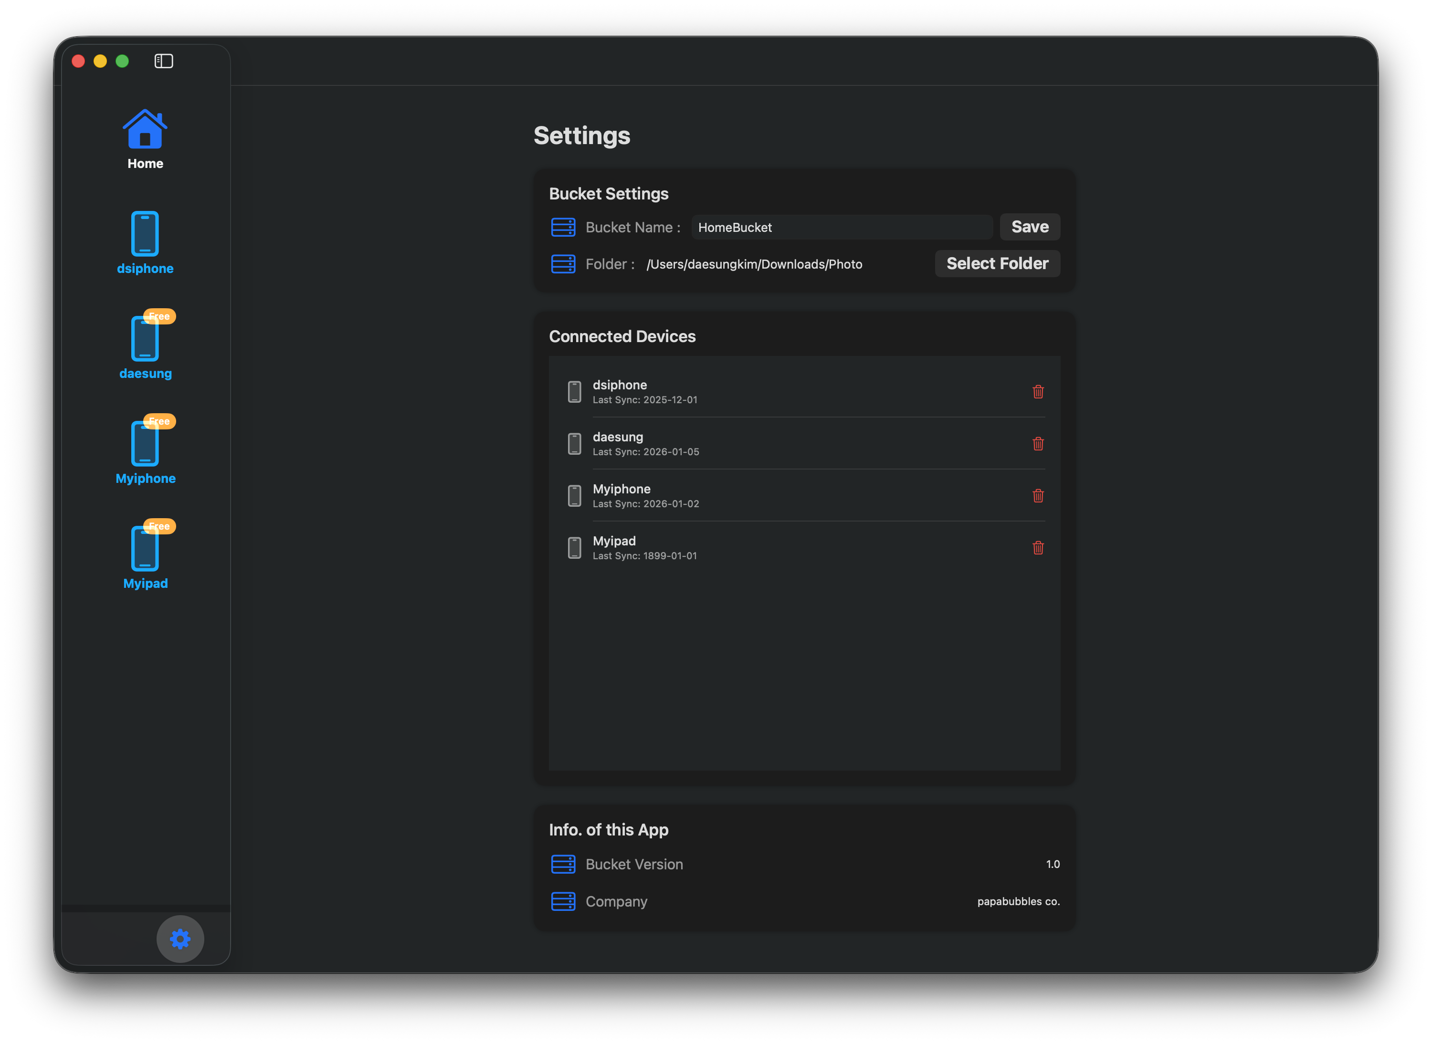
Task: Maximize the window with the green button
Action: click(x=122, y=61)
